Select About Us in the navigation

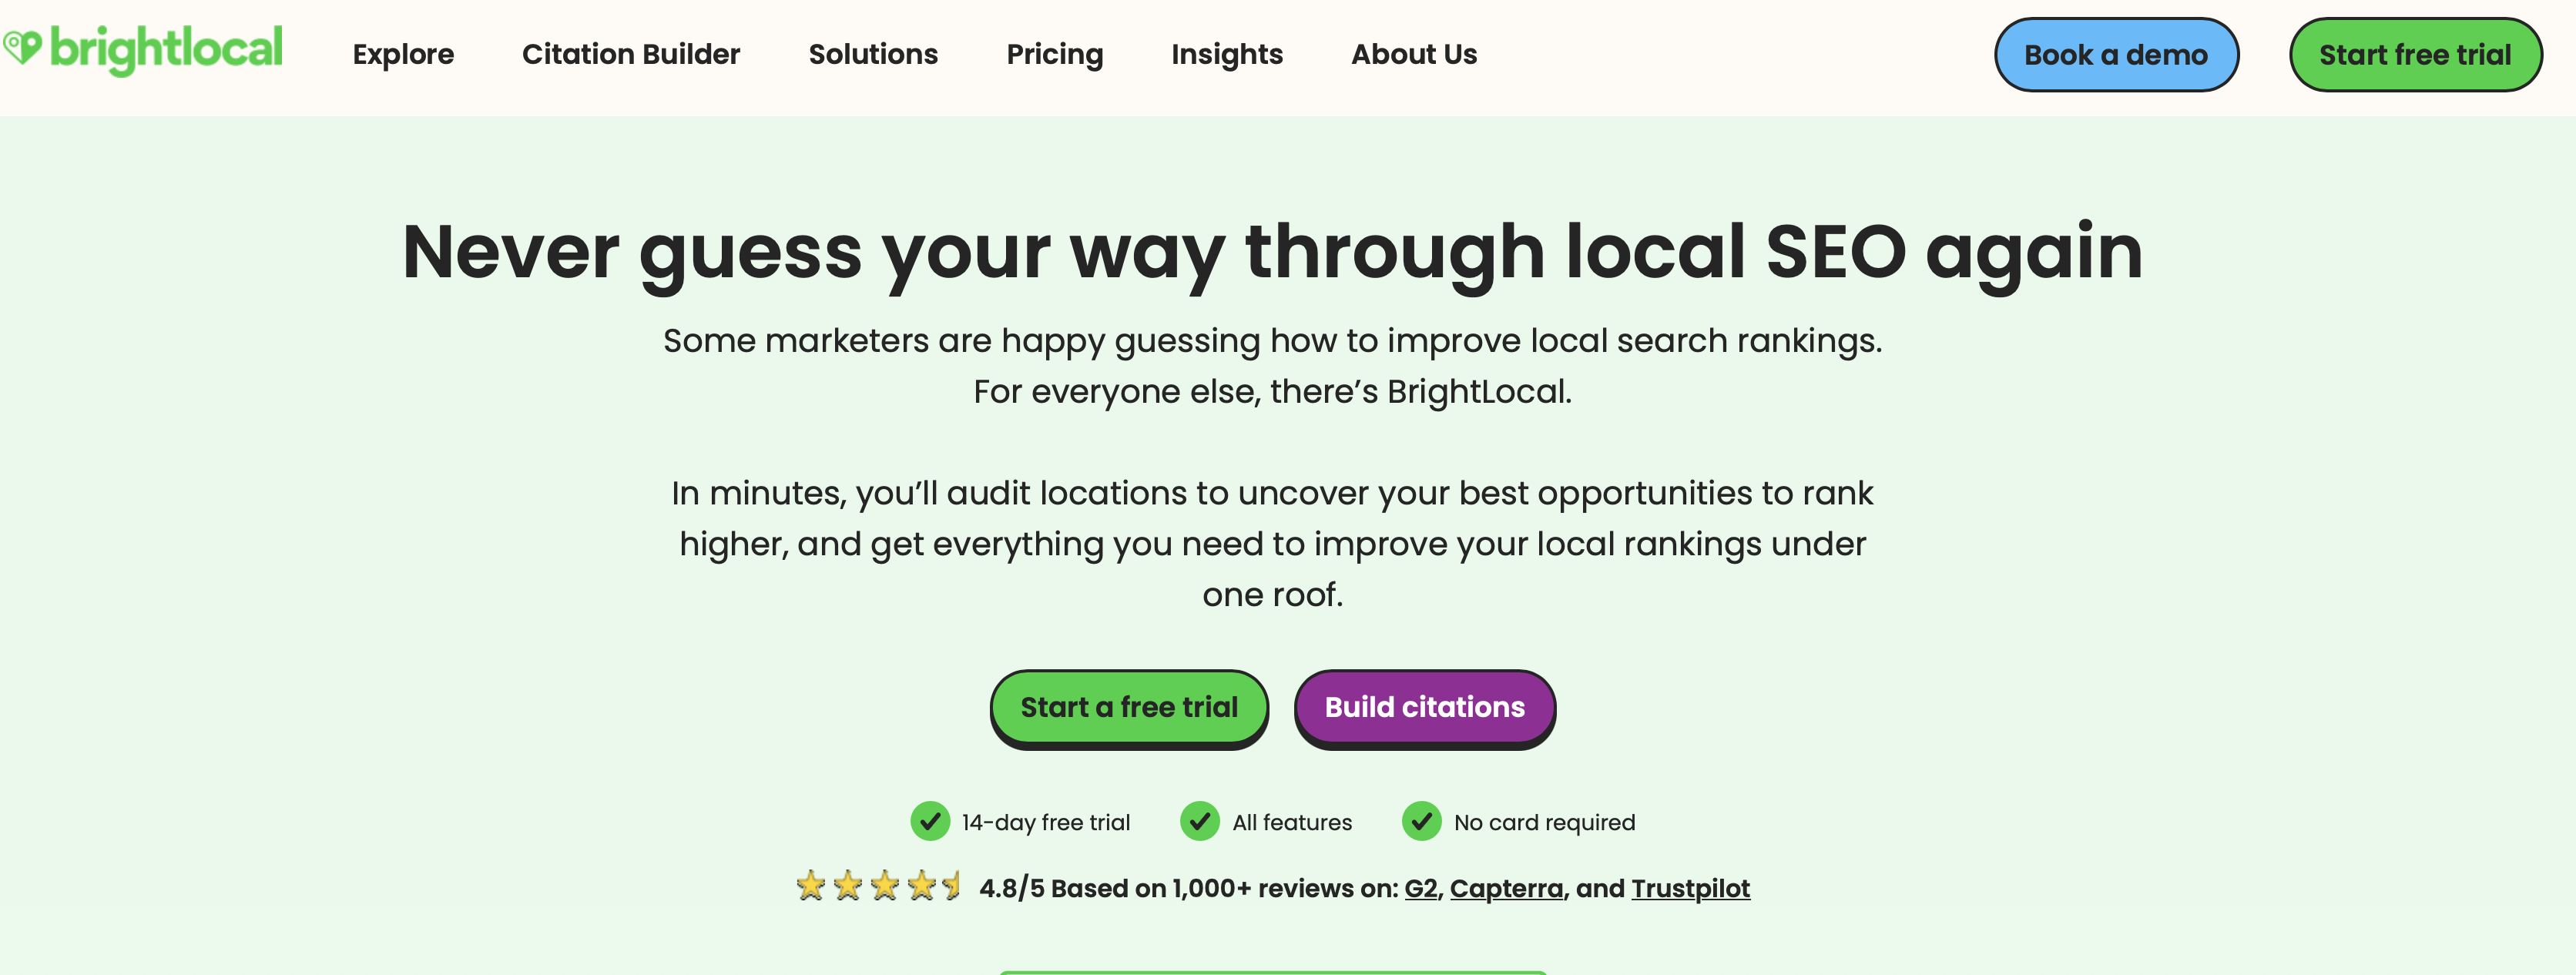click(1414, 55)
